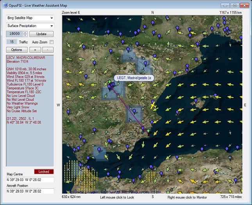Screen dimensions: 252x205
Task: Select 'No Mid Level Cloud' text
Action: click(20, 100)
